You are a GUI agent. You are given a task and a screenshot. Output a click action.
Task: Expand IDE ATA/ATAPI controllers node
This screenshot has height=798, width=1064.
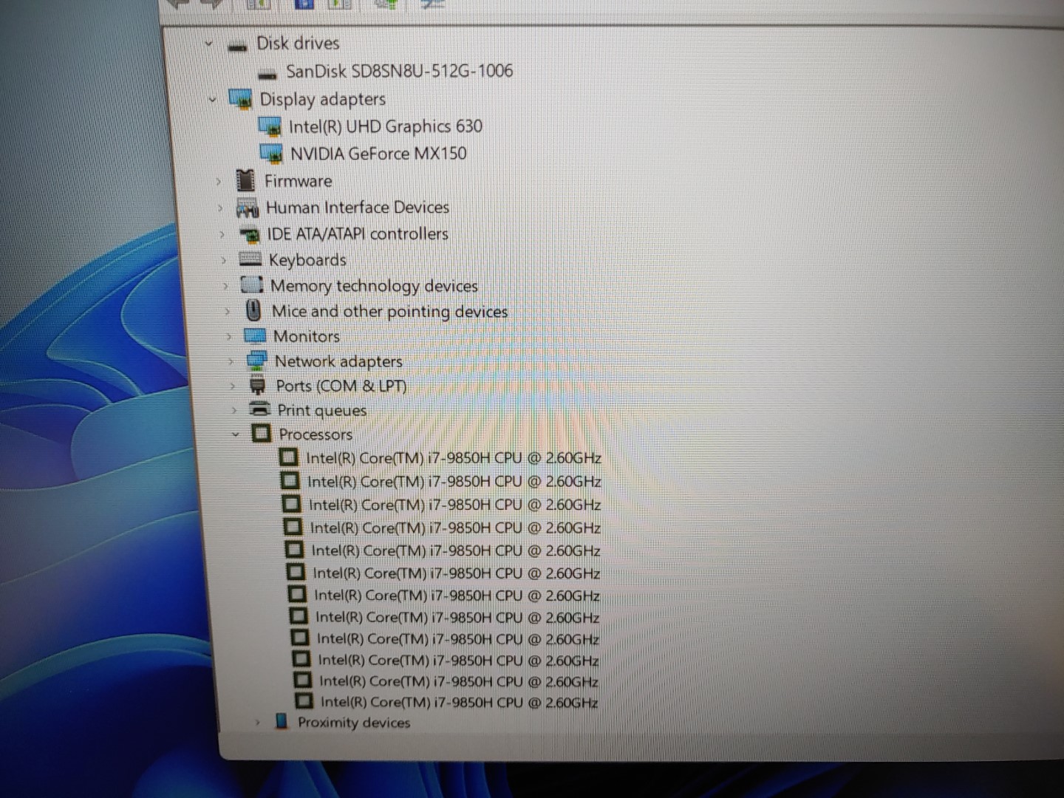point(222,235)
